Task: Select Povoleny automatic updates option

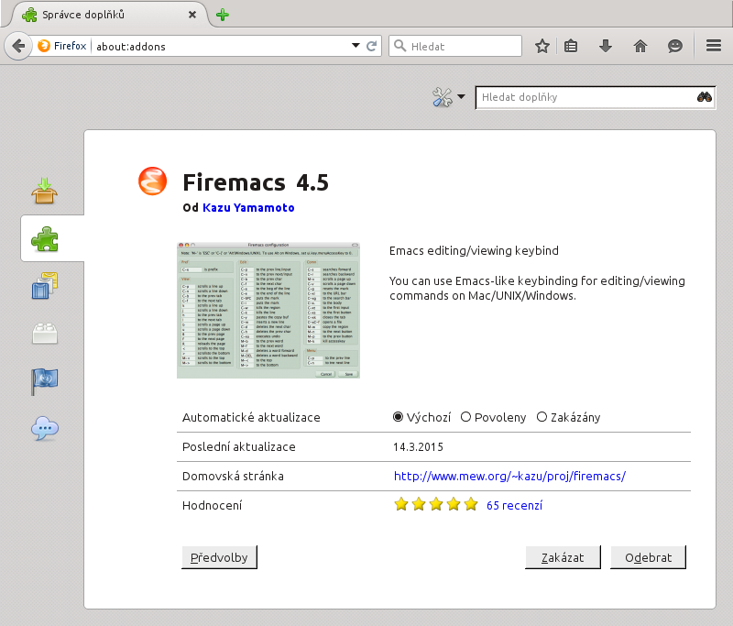Action: tap(493, 417)
